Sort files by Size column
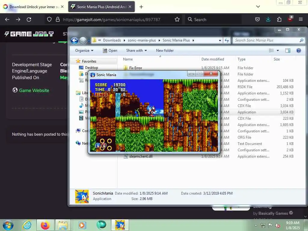 pyautogui.click(x=284, y=59)
